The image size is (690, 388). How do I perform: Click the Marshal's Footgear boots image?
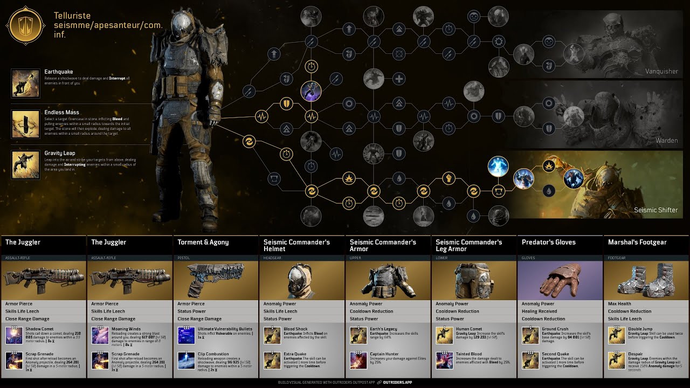(646, 280)
